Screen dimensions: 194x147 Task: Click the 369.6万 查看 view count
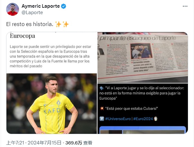[79, 143]
